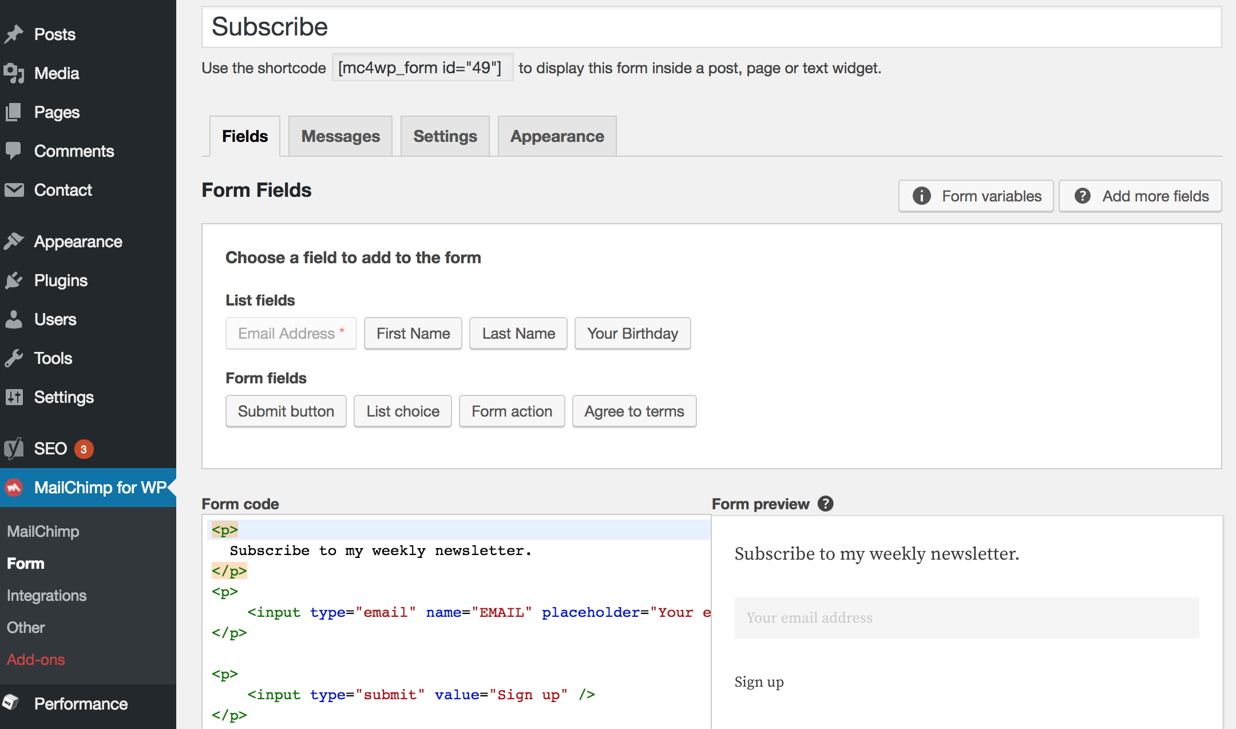This screenshot has height=729, width=1236.
Task: Open the Add-ons submenu link
Action: (x=36, y=660)
